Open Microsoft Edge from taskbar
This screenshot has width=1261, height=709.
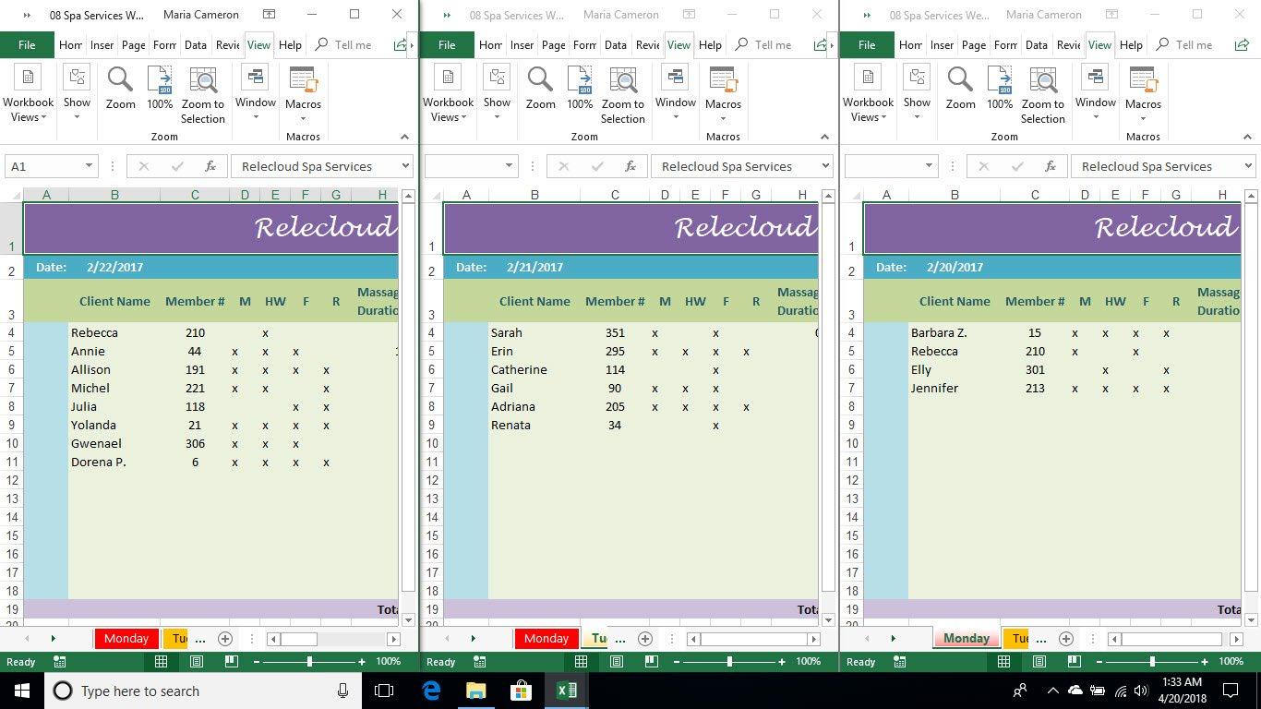pyautogui.click(x=431, y=691)
